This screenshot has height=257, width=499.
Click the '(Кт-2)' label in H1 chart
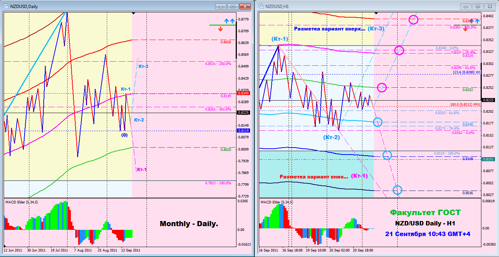(x=332, y=137)
